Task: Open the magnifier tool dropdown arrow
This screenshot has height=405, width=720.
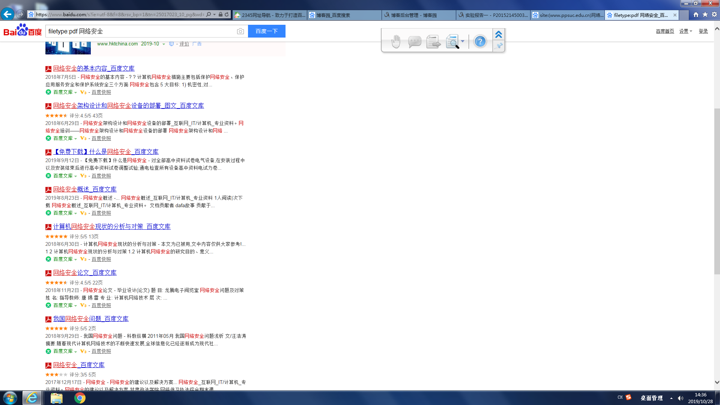Action: pyautogui.click(x=463, y=41)
